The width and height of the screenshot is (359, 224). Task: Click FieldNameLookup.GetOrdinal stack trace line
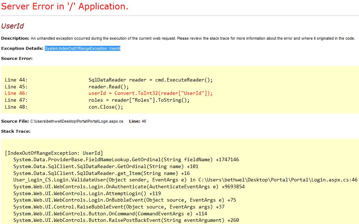pos(126,159)
